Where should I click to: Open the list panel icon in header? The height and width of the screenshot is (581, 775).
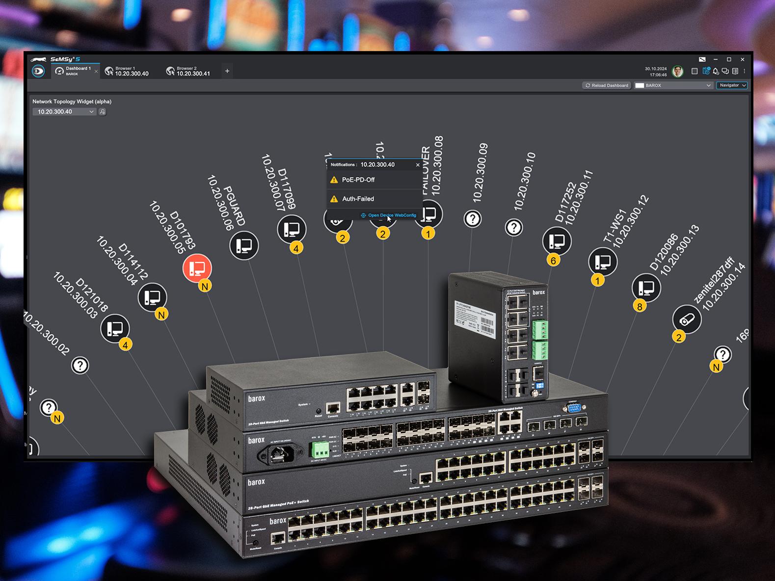(x=735, y=71)
